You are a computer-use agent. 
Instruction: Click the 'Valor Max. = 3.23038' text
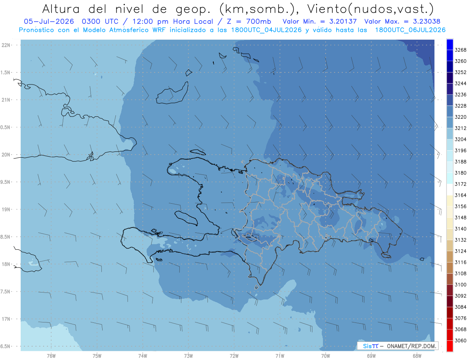(x=402, y=21)
